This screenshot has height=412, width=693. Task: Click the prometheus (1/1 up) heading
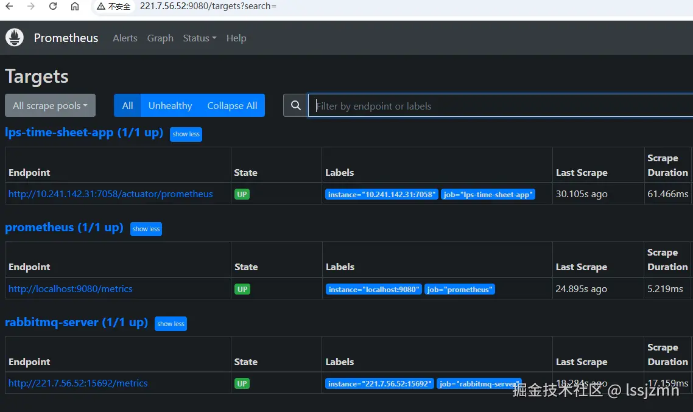[64, 228]
